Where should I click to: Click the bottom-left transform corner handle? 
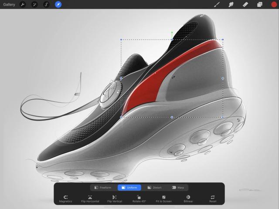coord(121,117)
